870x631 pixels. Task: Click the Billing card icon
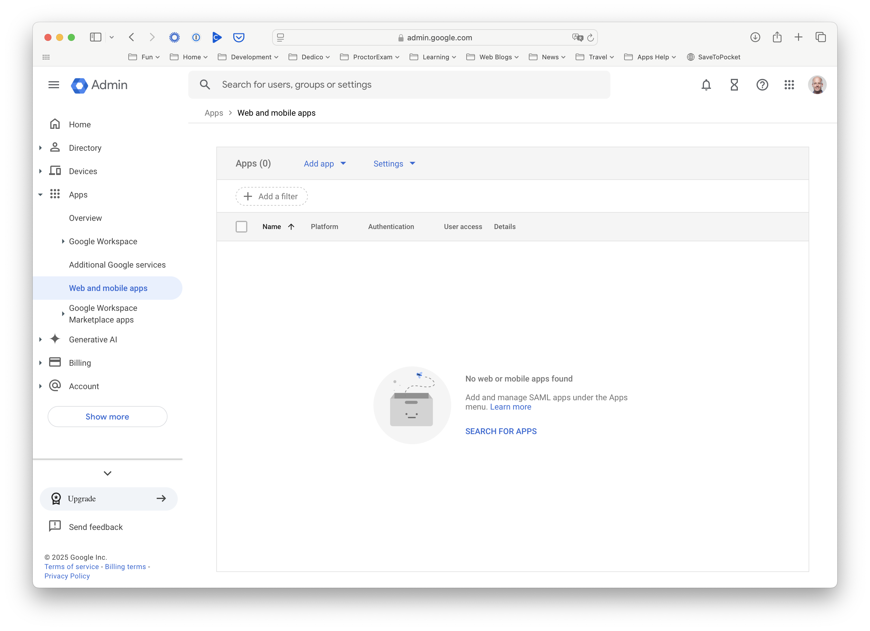[55, 362]
